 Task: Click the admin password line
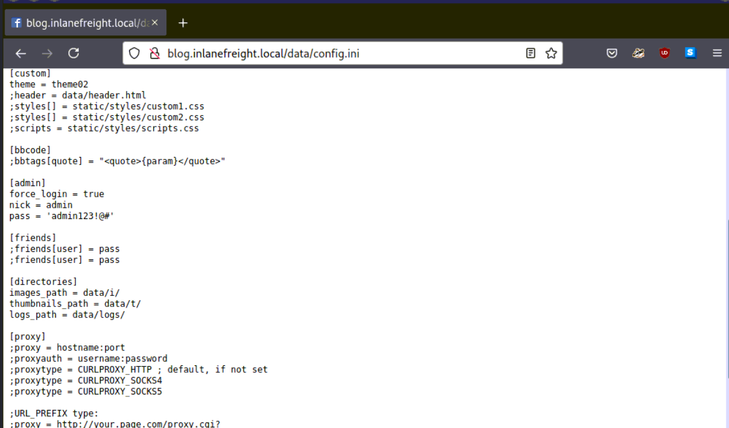(62, 216)
